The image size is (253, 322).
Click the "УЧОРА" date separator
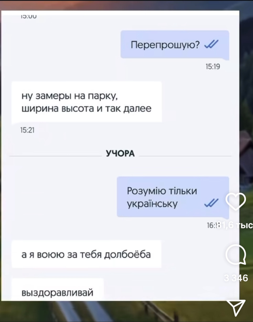tap(120, 154)
